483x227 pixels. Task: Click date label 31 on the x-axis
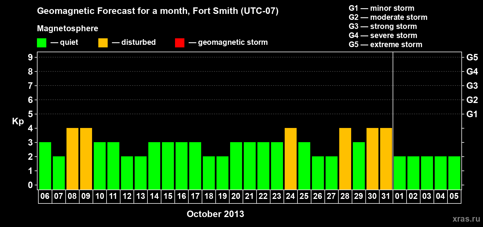point(386,196)
